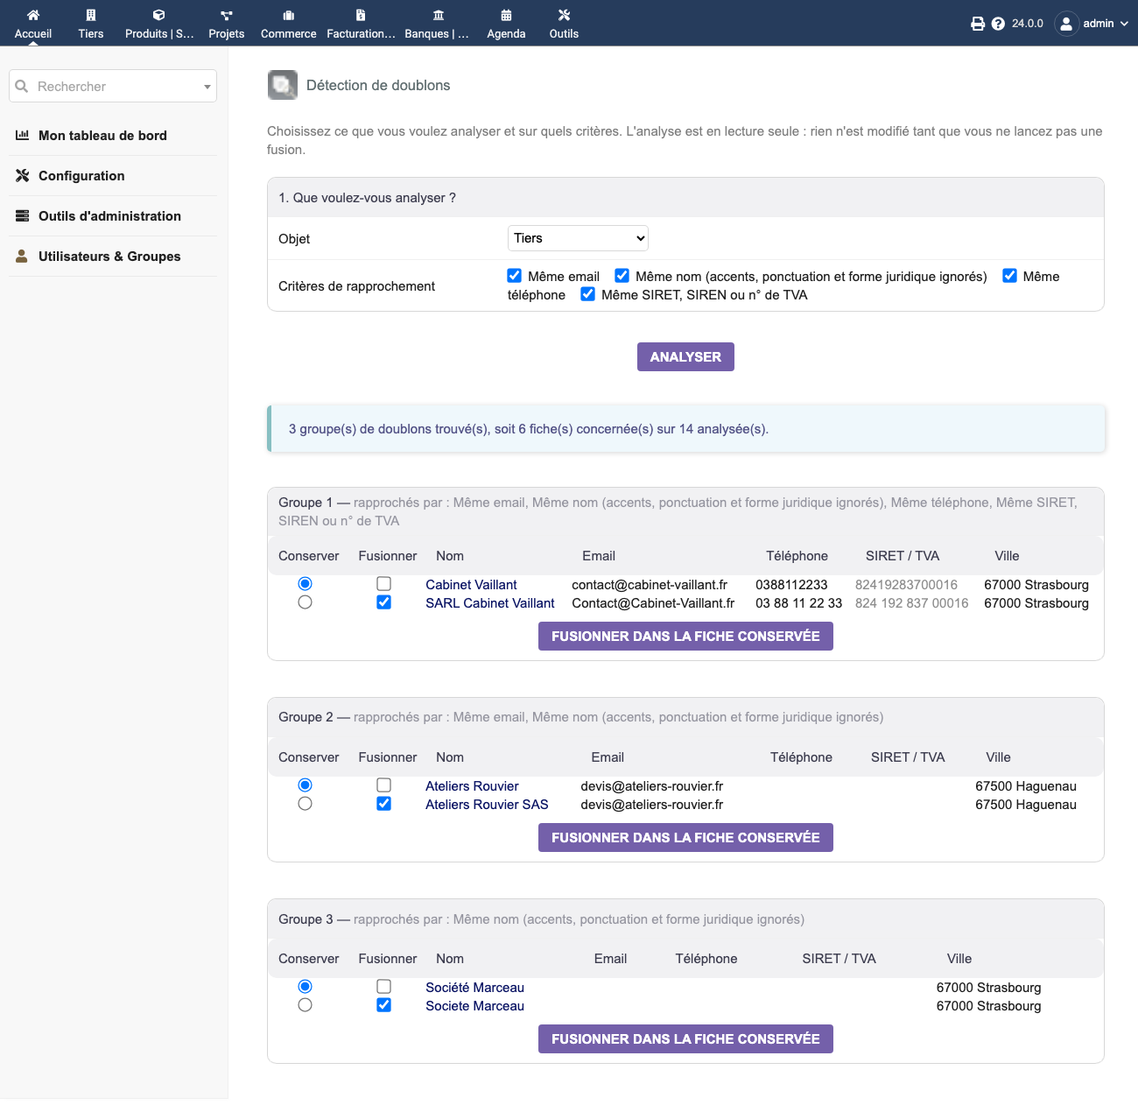The width and height of the screenshot is (1138, 1112).
Task: Select Conserver radio for SARL Cabinet Vaillant
Action: (x=305, y=602)
